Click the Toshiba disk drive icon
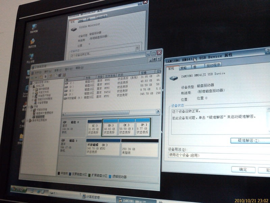The width and height of the screenshot is (270, 203). pos(74,29)
